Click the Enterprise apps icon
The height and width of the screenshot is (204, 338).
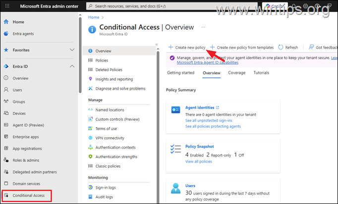[x=6, y=137]
